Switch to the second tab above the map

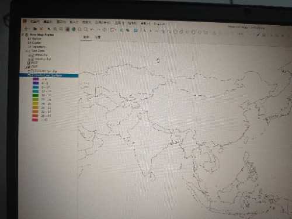click(98, 37)
